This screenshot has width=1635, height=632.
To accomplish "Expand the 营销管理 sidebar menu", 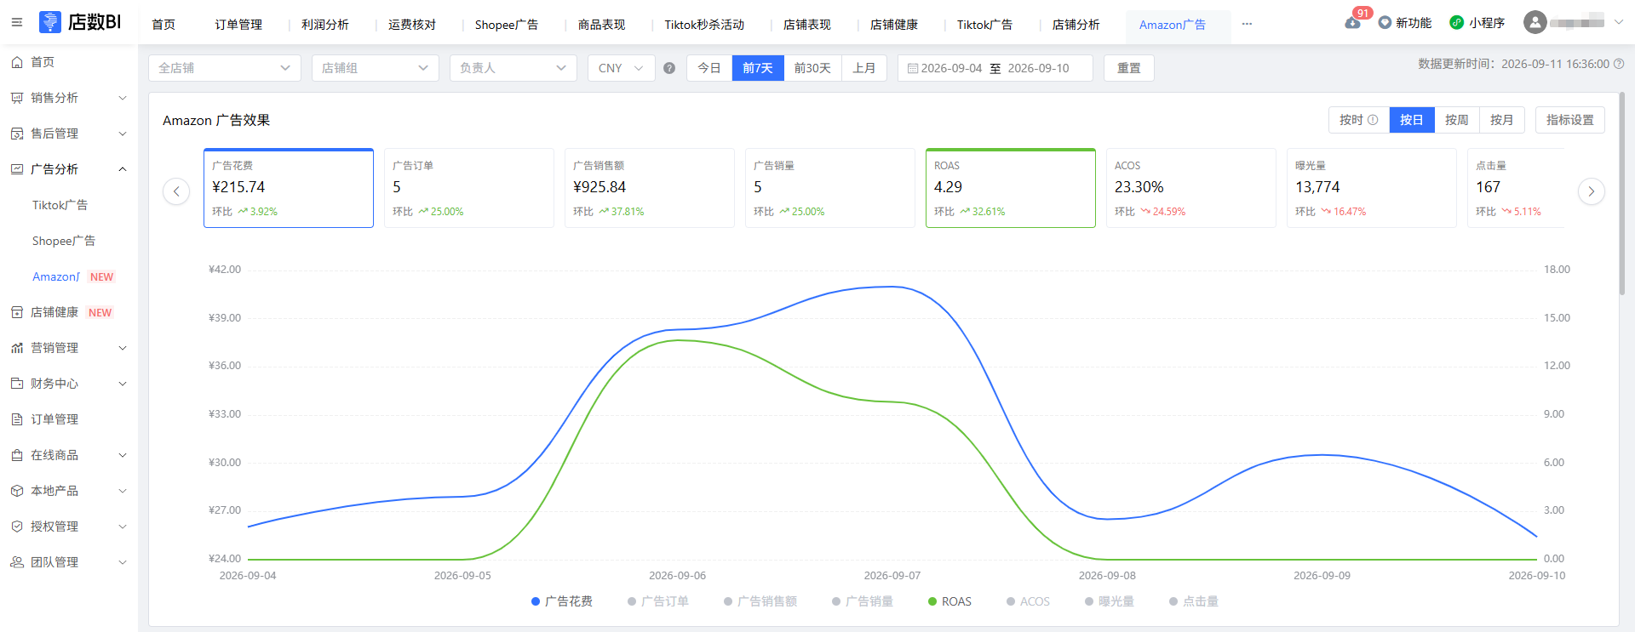I will (123, 348).
